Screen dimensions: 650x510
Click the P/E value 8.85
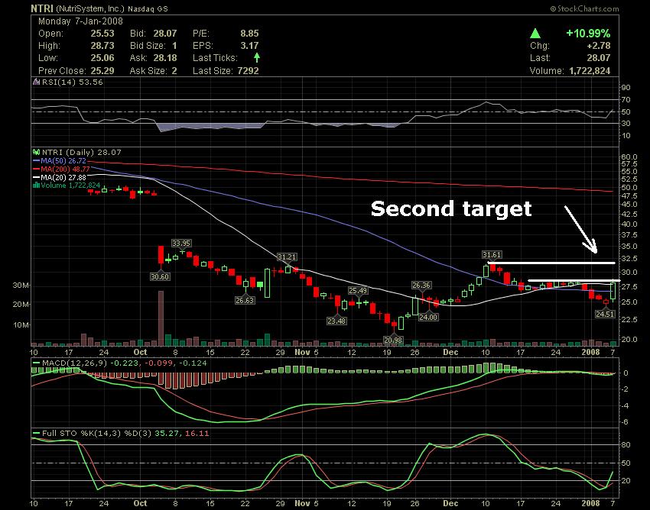point(249,34)
